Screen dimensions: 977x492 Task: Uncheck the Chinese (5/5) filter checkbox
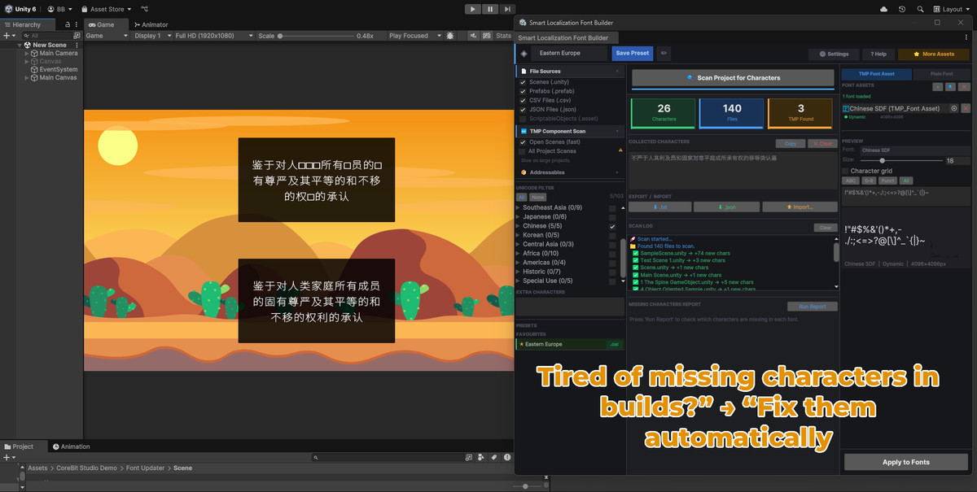pyautogui.click(x=612, y=226)
